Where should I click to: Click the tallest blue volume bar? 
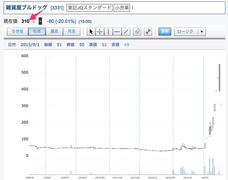[x=209, y=166]
